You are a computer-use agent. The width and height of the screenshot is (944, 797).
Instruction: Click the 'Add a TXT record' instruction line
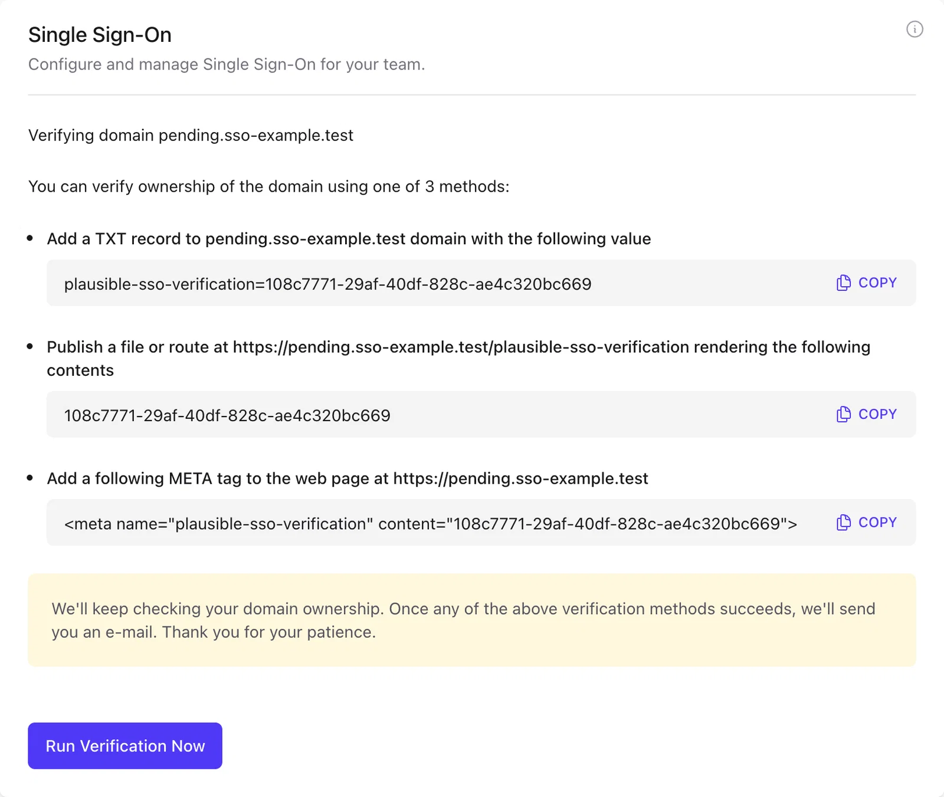[x=349, y=239]
